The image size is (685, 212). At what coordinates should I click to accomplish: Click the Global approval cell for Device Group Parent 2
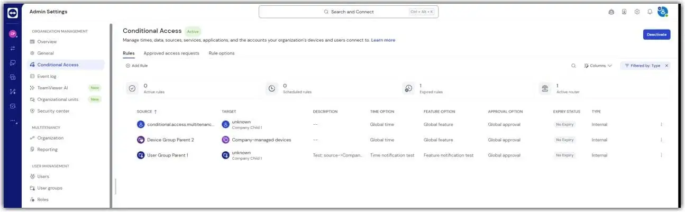[x=504, y=140]
